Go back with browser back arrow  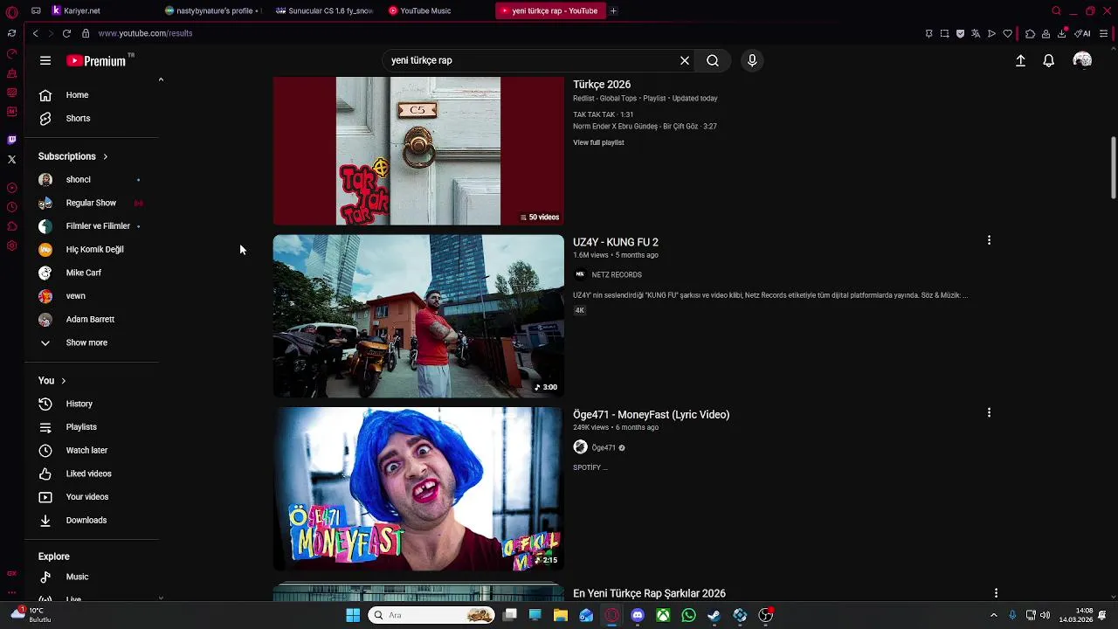click(35, 33)
